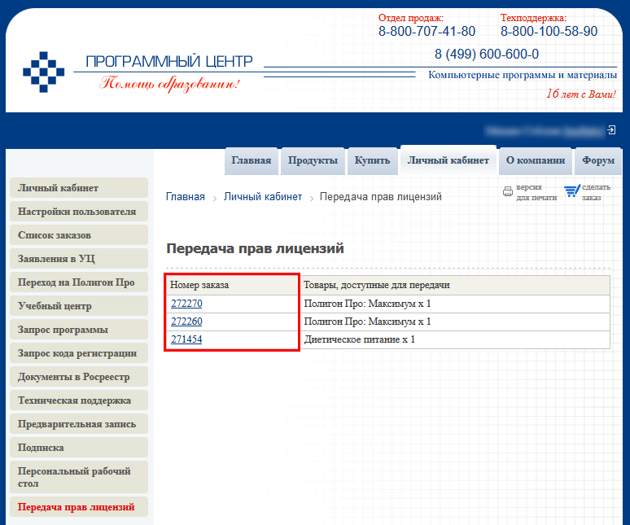Screen dimensions: 630x525
Task: Click the support phone 8-800-100-58-90
Action: [549, 31]
